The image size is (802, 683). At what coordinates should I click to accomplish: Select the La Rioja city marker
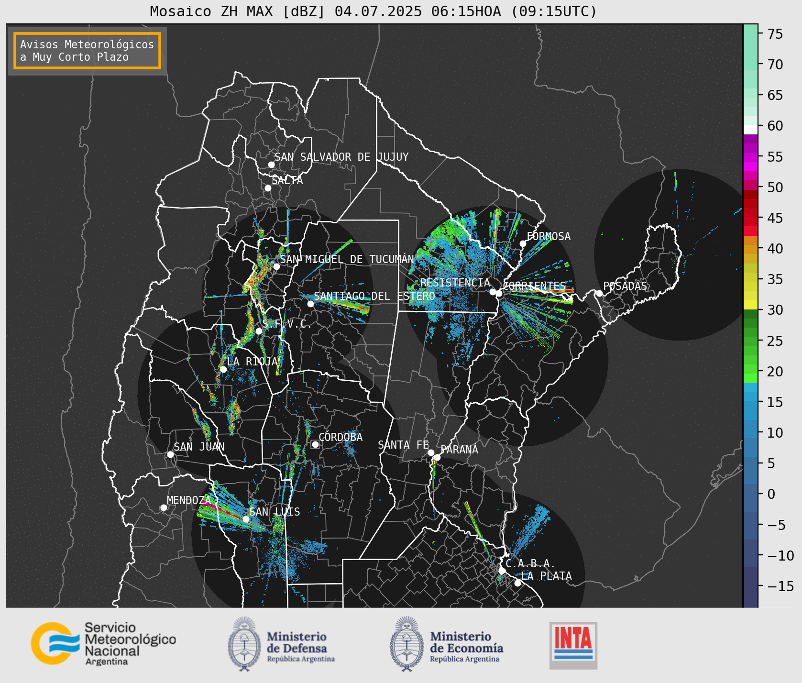point(223,369)
